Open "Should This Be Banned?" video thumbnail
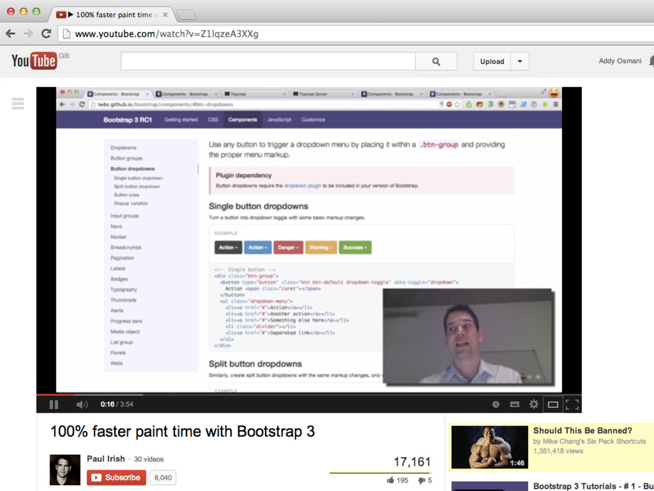 [489, 448]
